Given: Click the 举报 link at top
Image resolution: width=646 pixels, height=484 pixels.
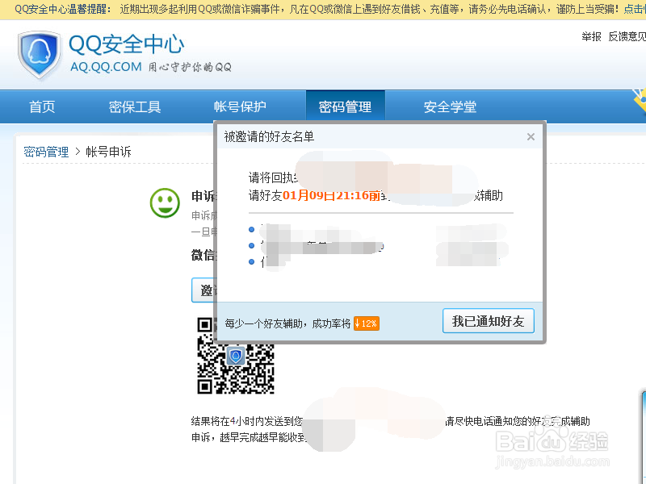Looking at the screenshot, I should coord(591,36).
